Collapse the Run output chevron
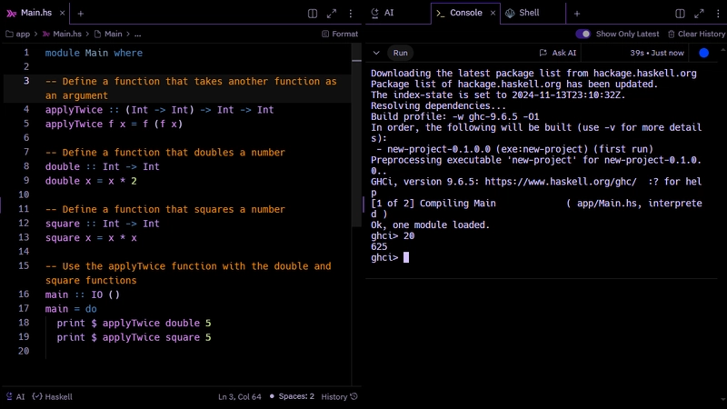The height and width of the screenshot is (409, 727). [376, 53]
